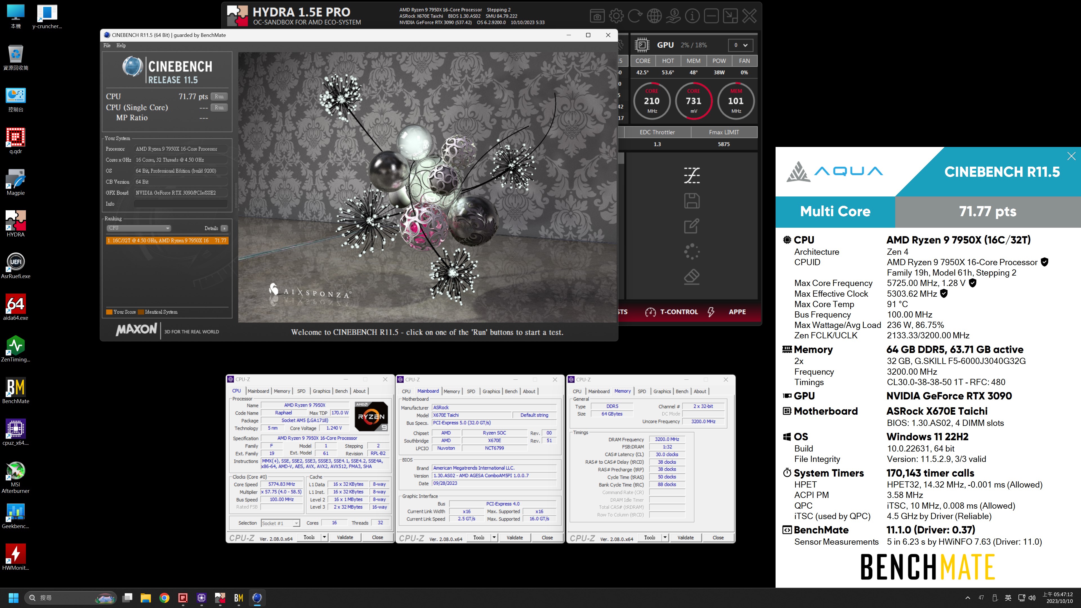Open Tools dropdown arrow in CPU-Z Memory window
This screenshot has height=608, width=1081.
[x=665, y=538]
